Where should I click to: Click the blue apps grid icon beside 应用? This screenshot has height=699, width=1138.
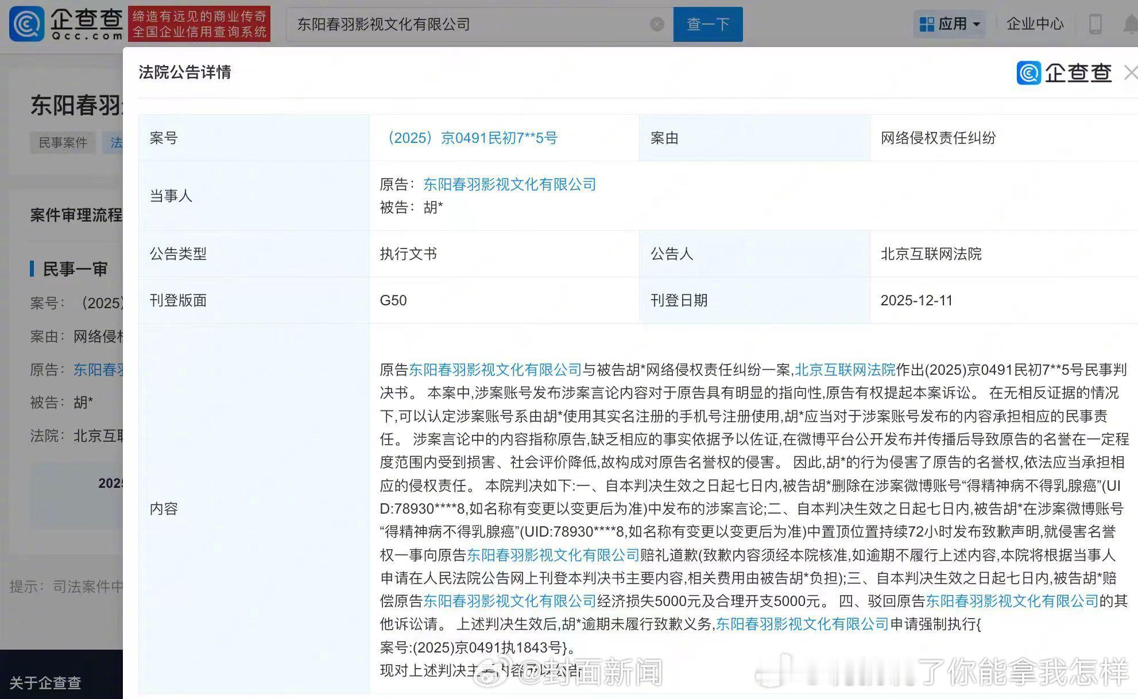coord(927,24)
